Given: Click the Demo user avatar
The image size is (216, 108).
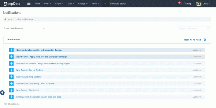Looking at the screenshot, I should [x=199, y=4].
